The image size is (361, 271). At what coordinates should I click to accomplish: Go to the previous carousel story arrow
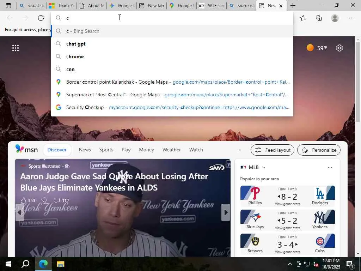coord(19,212)
